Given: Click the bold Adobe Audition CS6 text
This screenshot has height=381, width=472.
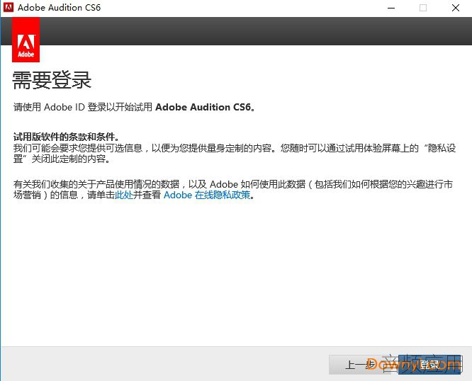Looking at the screenshot, I should tap(203, 108).
